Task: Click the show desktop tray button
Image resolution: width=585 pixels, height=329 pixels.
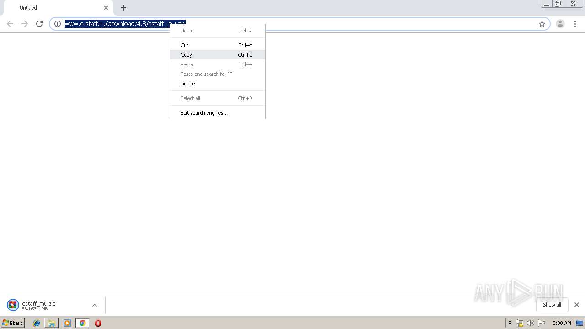Action: click(x=580, y=323)
